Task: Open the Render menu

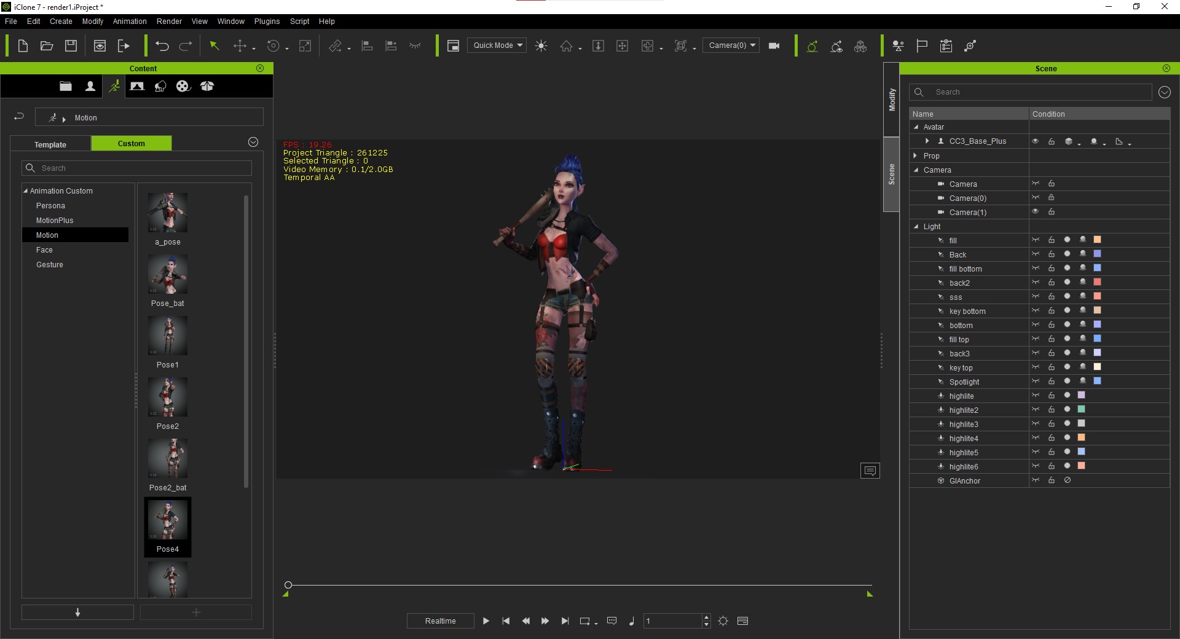Action: pyautogui.click(x=169, y=21)
